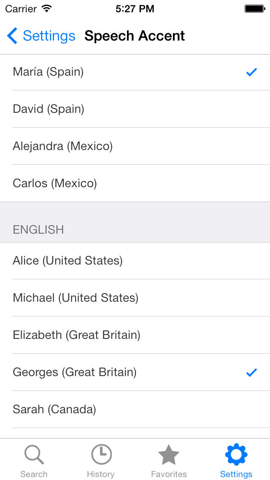Tap the back chevron arrow
The image size is (270, 480).
pos(12,36)
